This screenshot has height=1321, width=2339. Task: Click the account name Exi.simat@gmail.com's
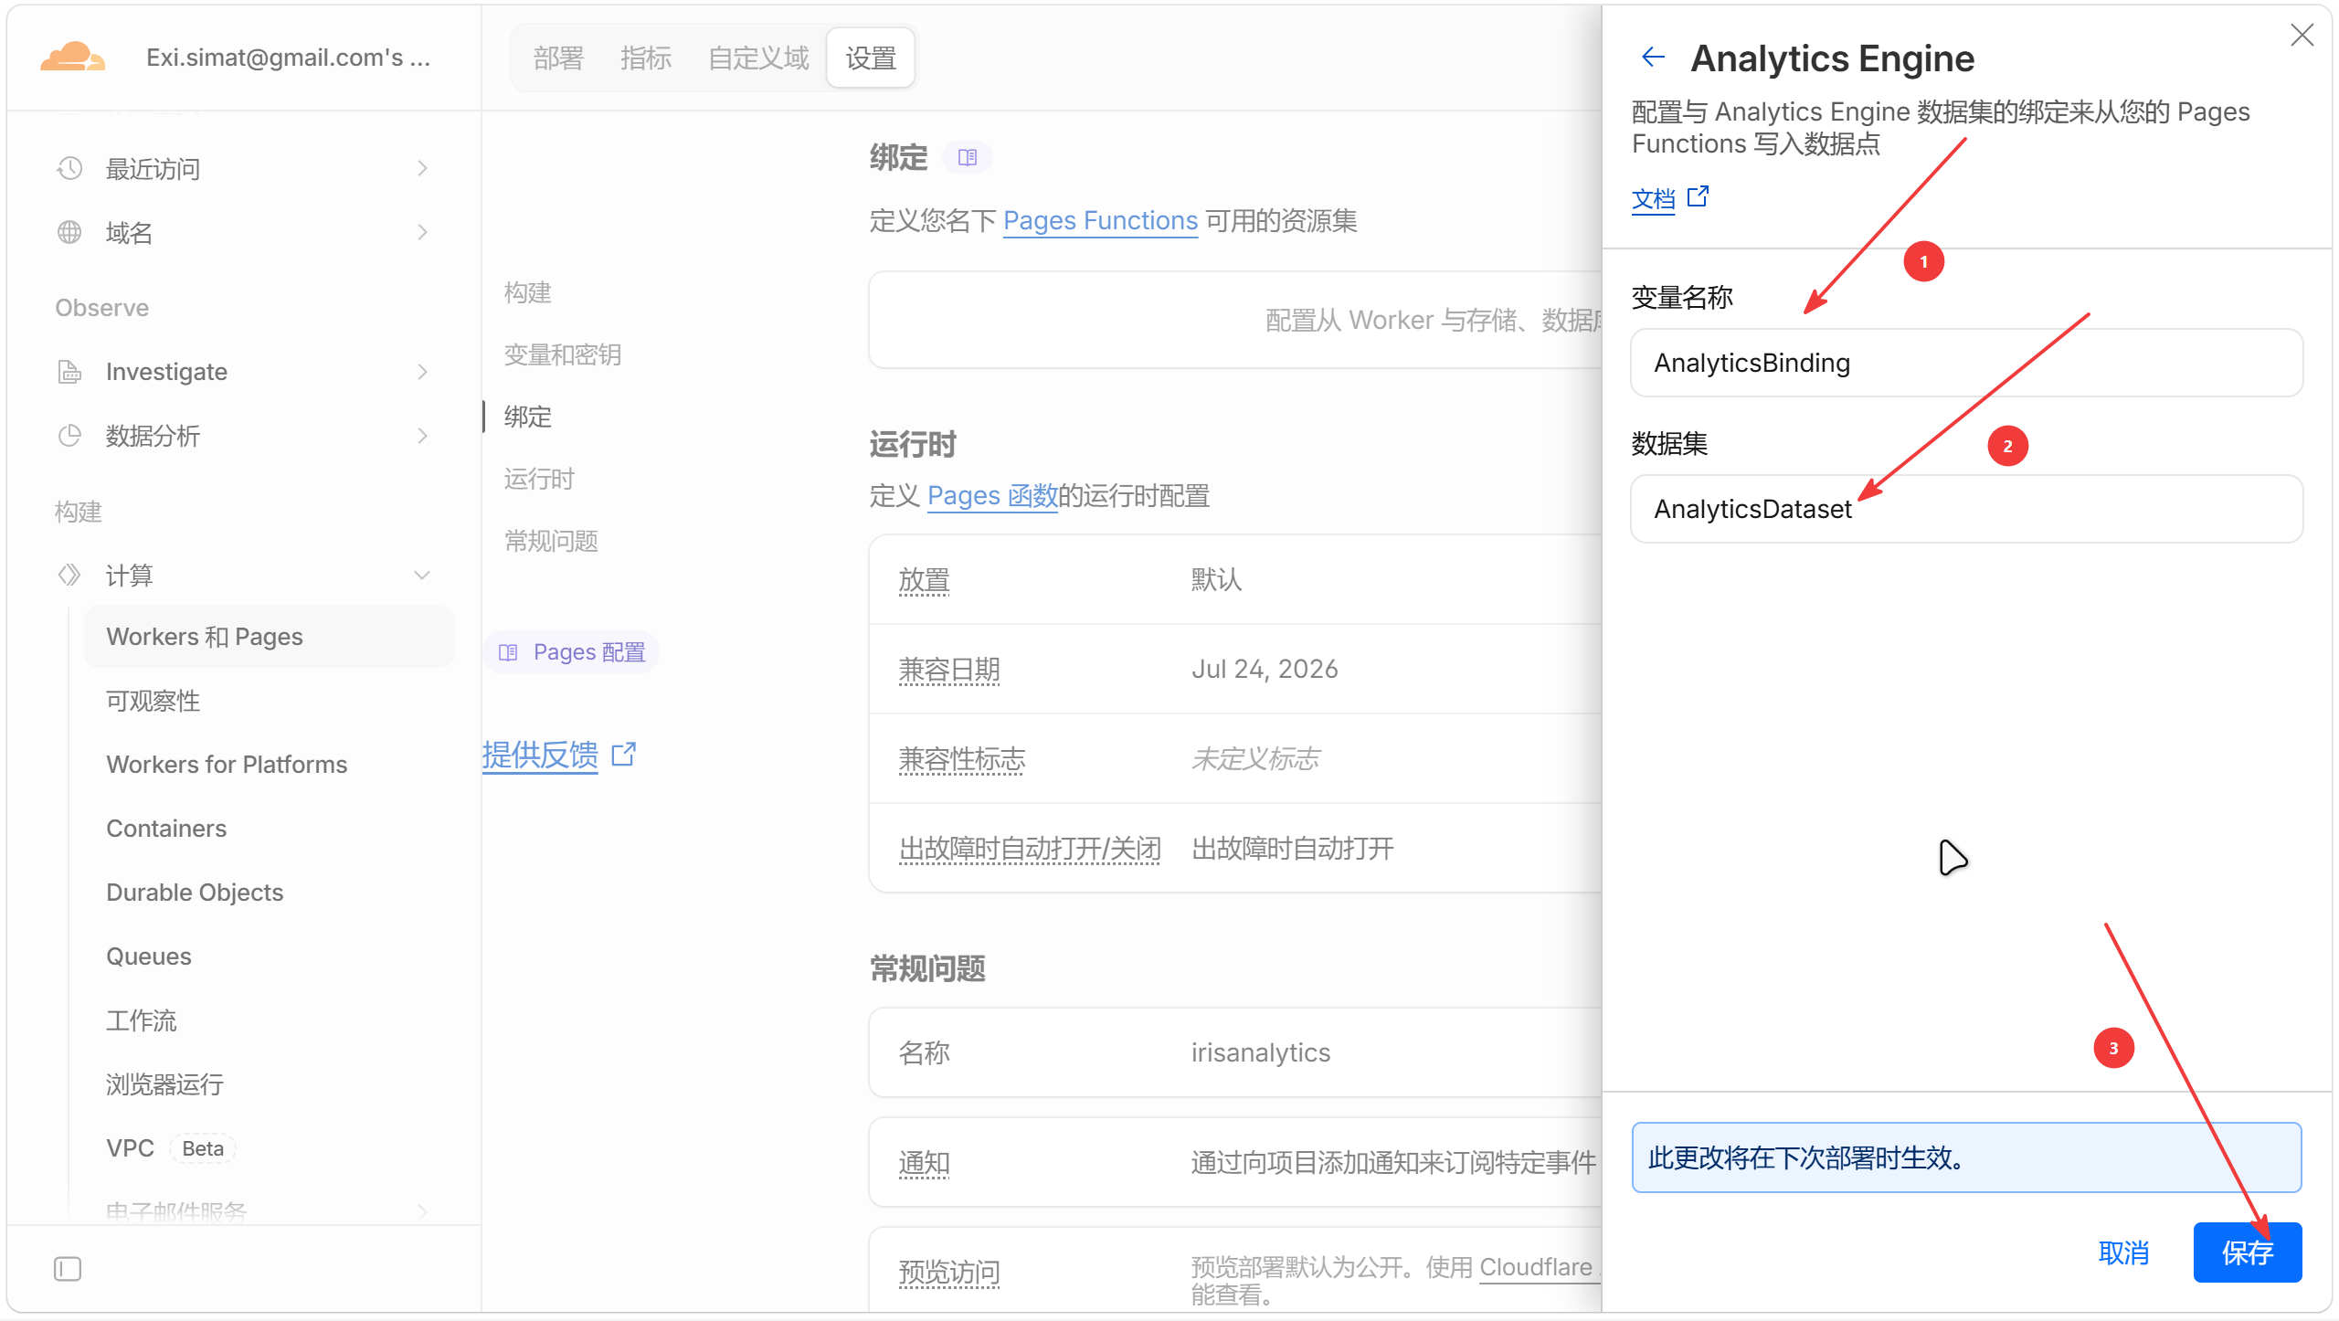(288, 58)
